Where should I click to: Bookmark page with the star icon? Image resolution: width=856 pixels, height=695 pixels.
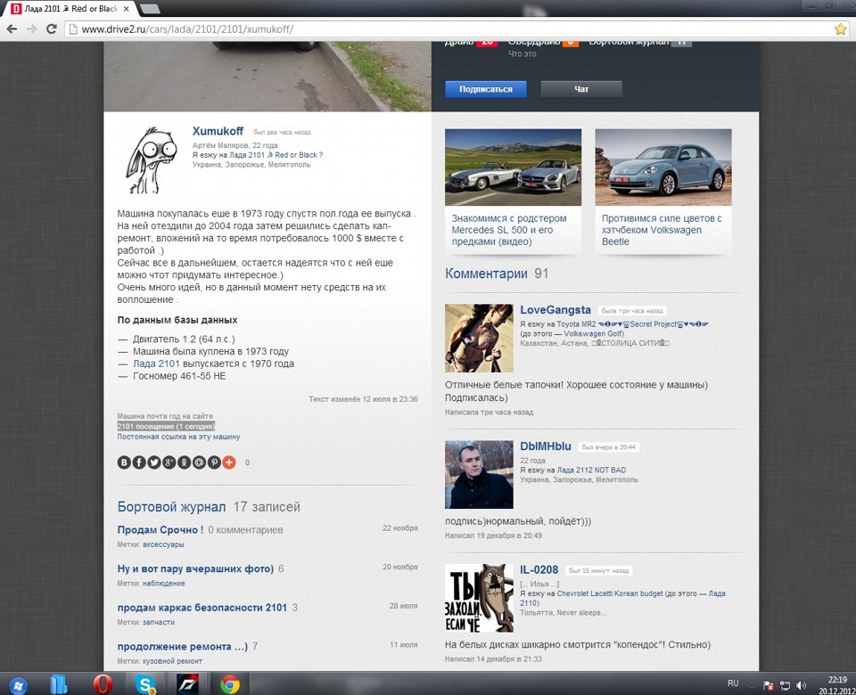pyautogui.click(x=840, y=29)
